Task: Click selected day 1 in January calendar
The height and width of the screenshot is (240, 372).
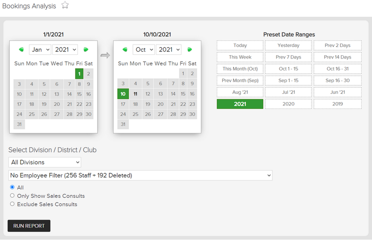Action: (79, 74)
